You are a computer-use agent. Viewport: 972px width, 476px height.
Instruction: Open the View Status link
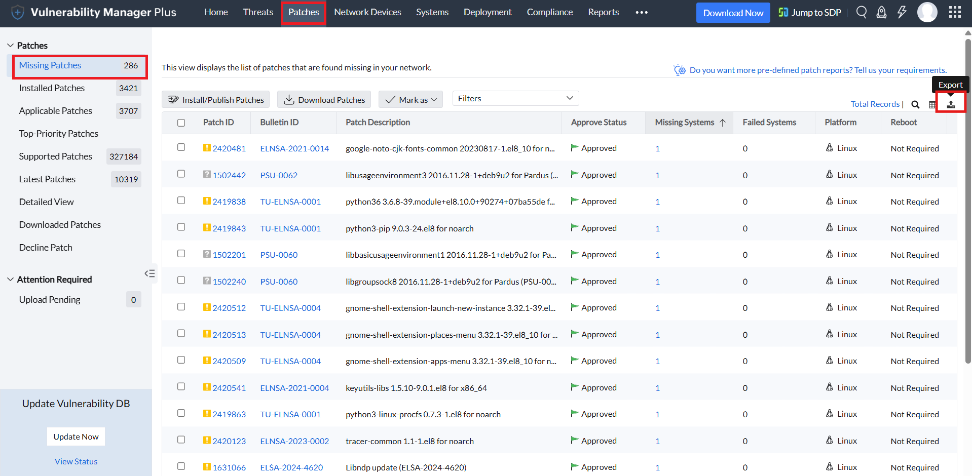click(x=76, y=461)
